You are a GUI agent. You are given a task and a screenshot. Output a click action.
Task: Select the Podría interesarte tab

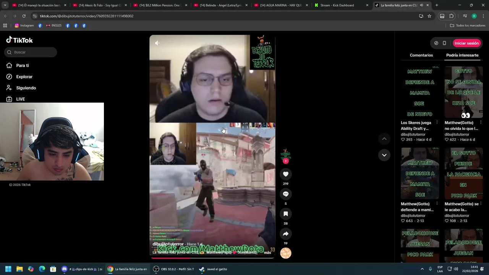tap(462, 55)
